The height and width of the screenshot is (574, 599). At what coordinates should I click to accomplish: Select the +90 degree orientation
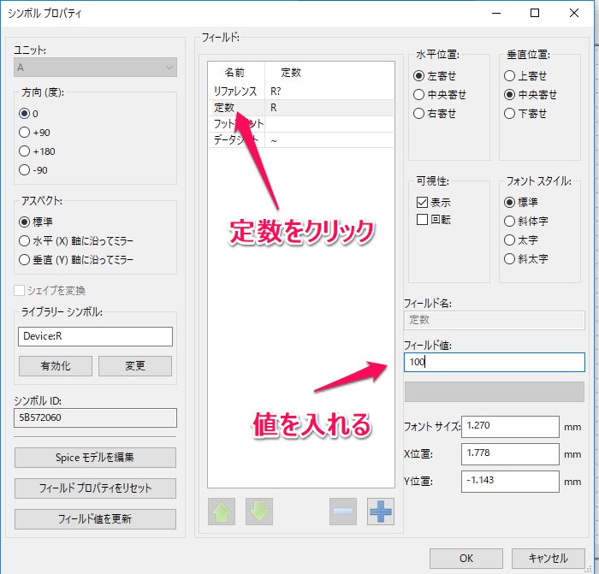(x=24, y=132)
